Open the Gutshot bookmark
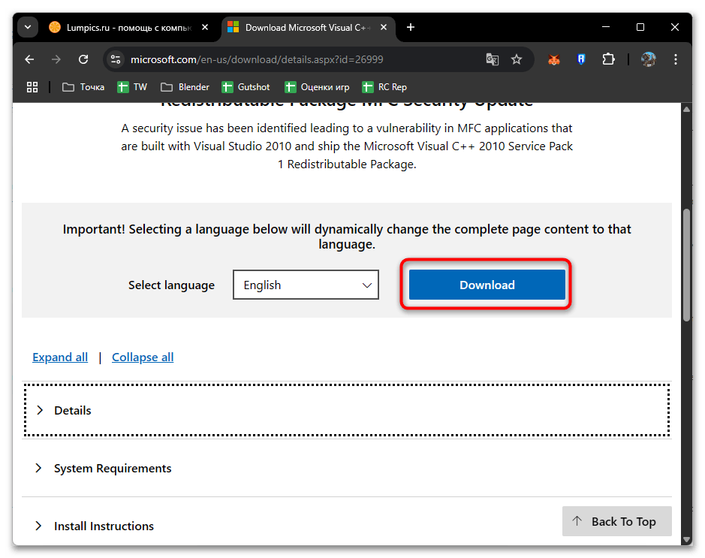 tap(246, 87)
